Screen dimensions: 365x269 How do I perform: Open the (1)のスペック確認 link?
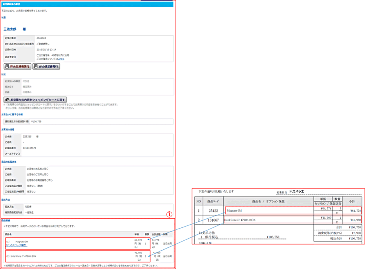click(16, 245)
